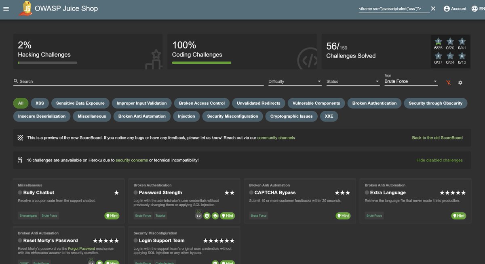485x264 pixels.
Task: Click the Hacking Challenges progress bar
Action: coord(48,63)
